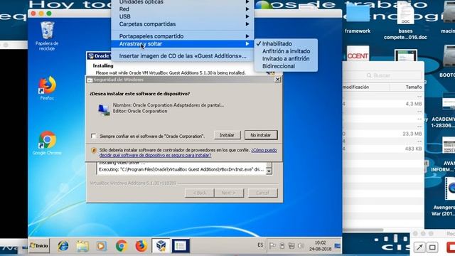Select Bidireccional drag and drop option
455x256 pixels.
(x=286, y=66)
